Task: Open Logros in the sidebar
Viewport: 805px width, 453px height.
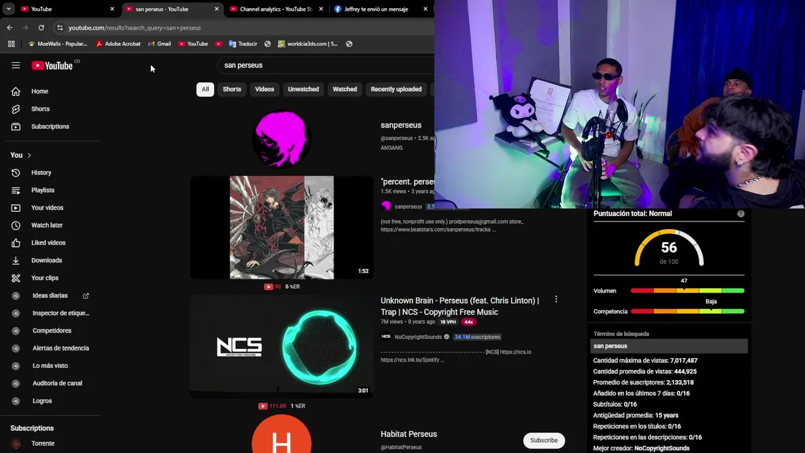Action: 42,401
